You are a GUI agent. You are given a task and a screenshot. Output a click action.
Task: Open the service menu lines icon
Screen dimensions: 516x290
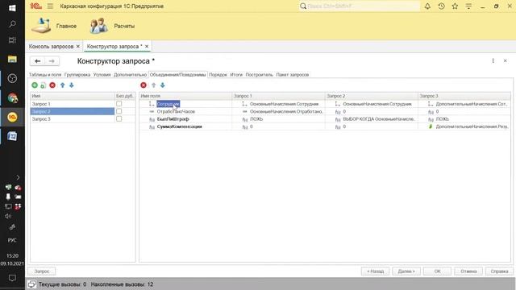[x=468, y=6]
